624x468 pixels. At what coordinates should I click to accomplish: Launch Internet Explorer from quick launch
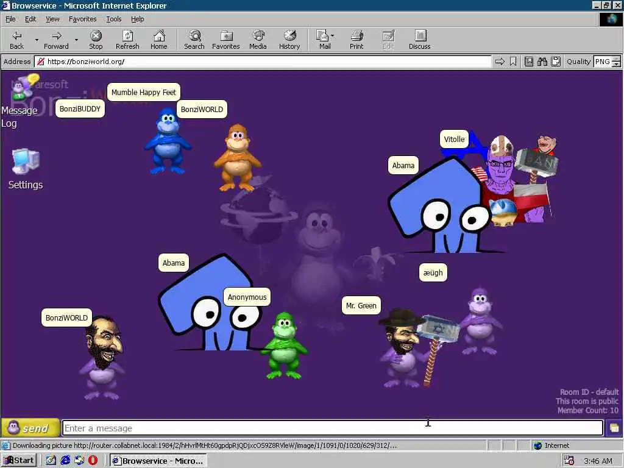(65, 461)
